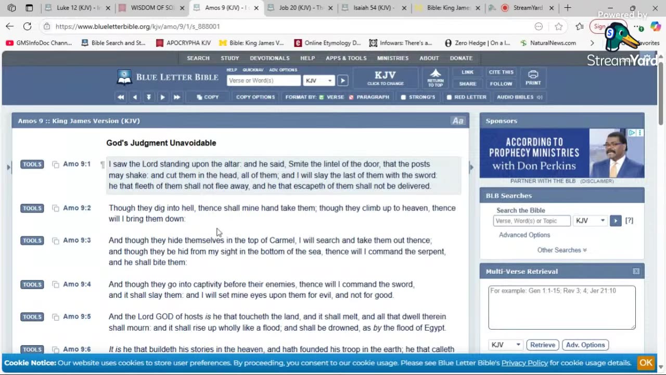Jump to next book using double-right arrow
This screenshot has width=666, height=375.
pyautogui.click(x=177, y=97)
